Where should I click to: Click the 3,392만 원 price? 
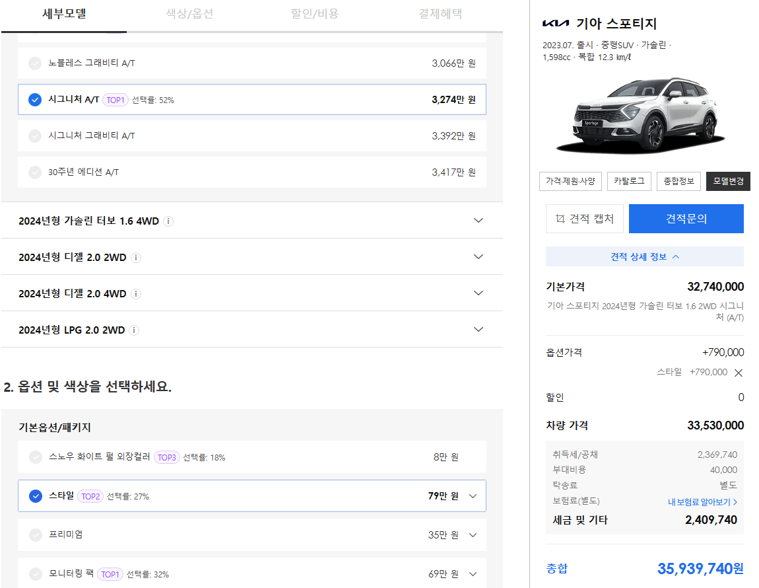pos(453,135)
